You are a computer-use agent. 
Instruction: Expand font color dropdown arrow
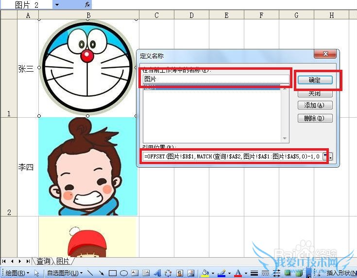coord(246,273)
